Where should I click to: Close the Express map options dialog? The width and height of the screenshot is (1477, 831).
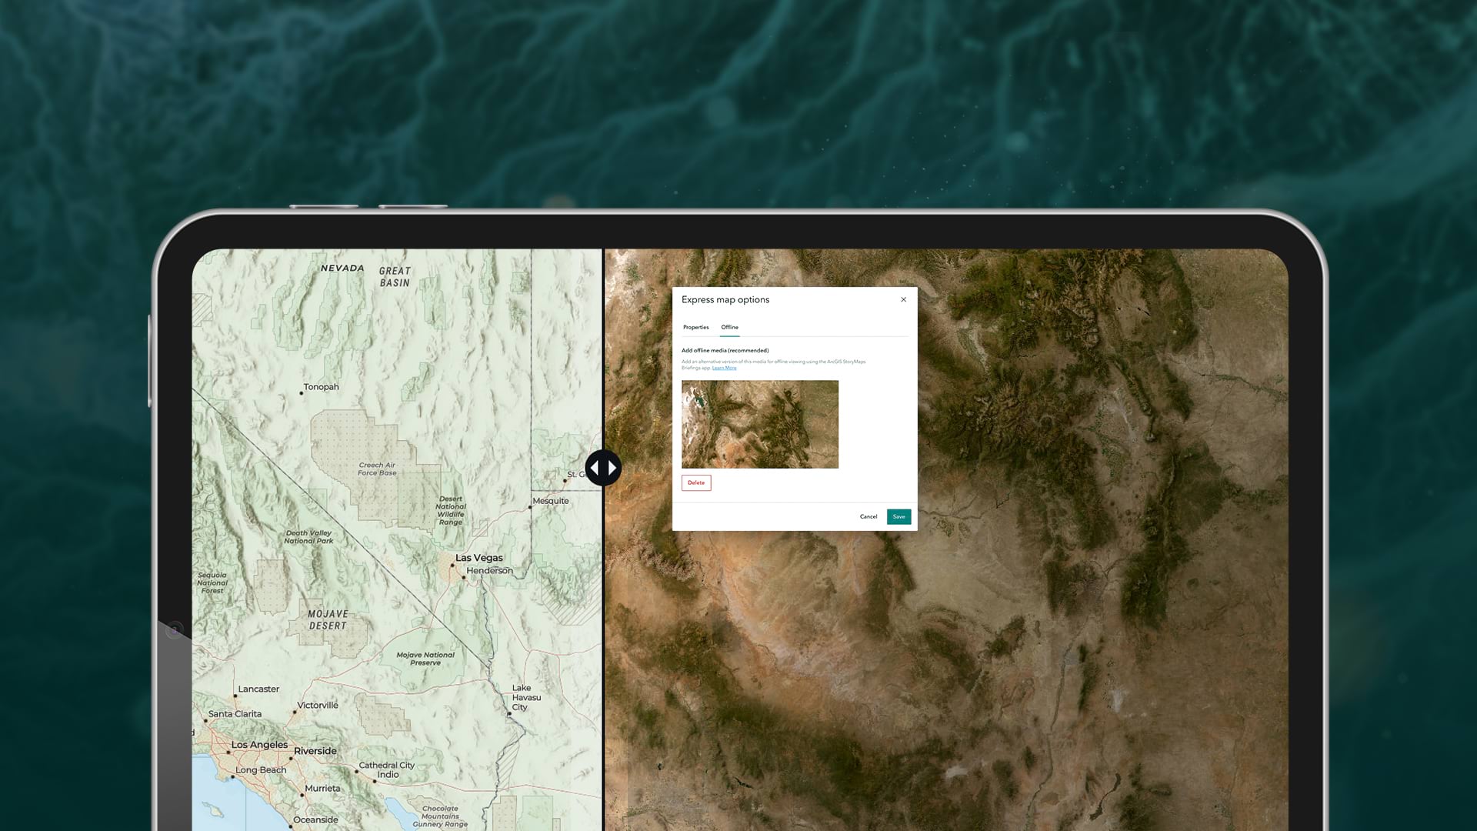click(x=903, y=299)
